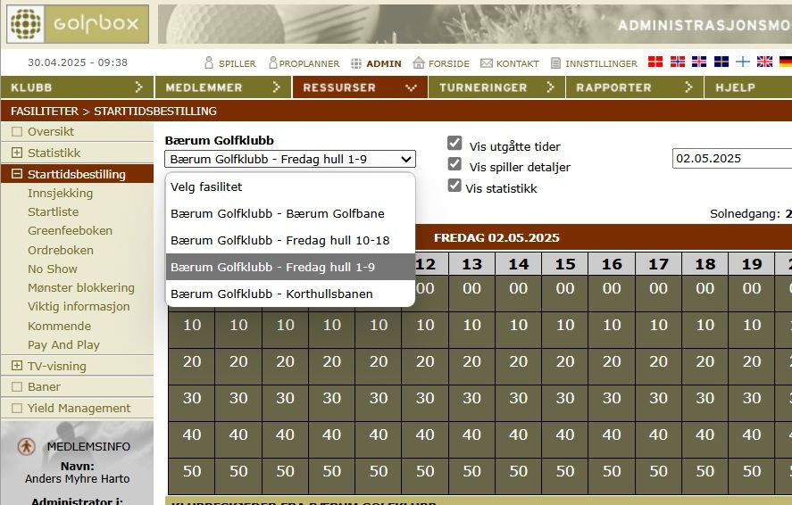Screen dimensions: 792x505
Task: Choose Fredag hull 1-9 option
Action: [x=290, y=267]
